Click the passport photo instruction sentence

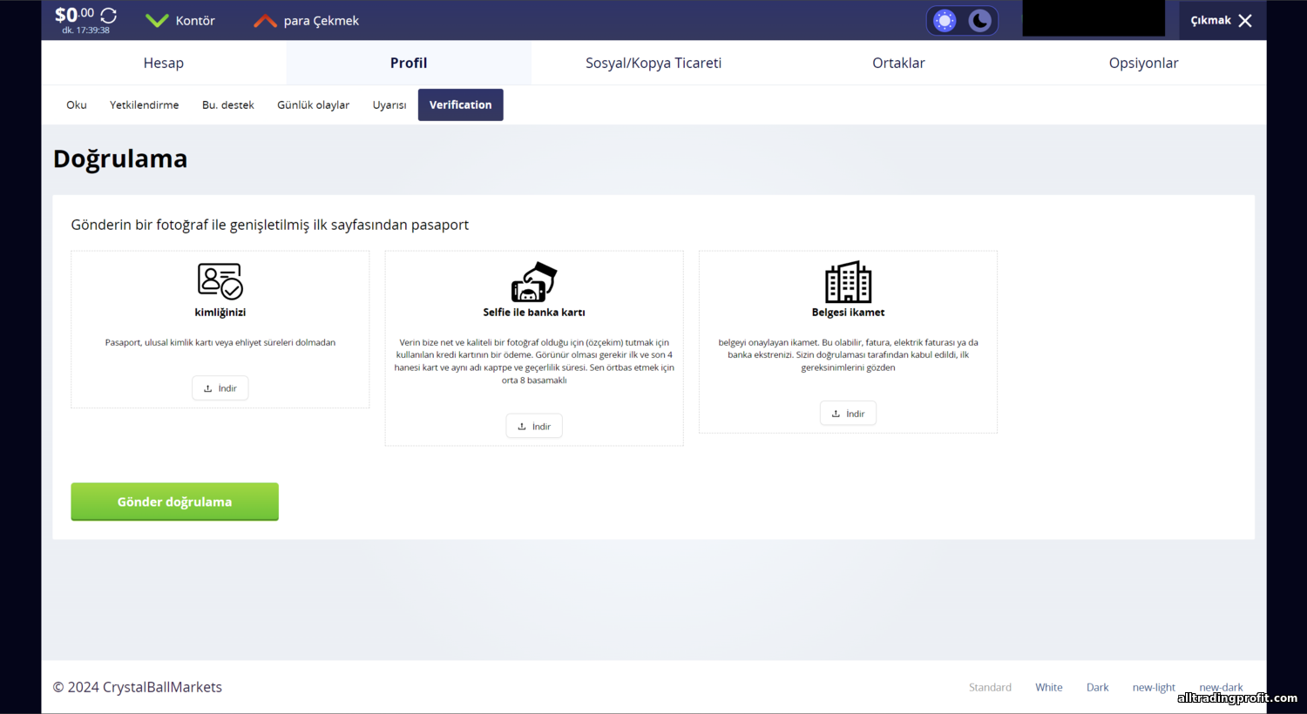click(270, 225)
